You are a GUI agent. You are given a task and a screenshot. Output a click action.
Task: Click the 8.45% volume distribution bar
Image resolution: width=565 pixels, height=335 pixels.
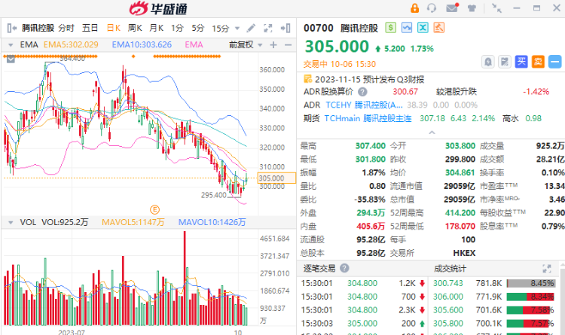pyautogui.click(x=531, y=283)
